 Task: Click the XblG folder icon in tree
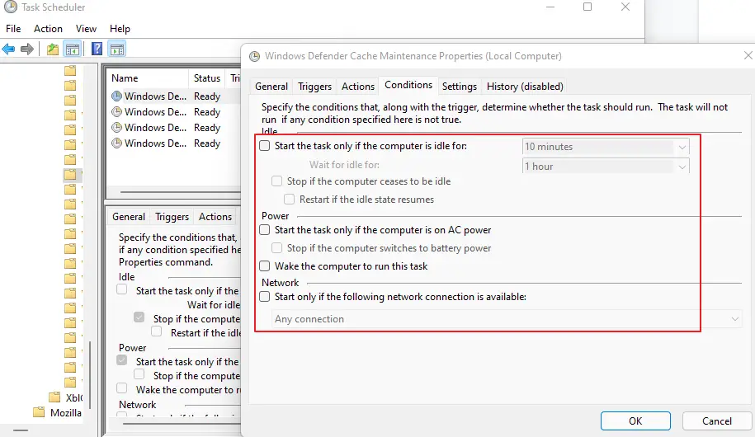[x=55, y=397]
